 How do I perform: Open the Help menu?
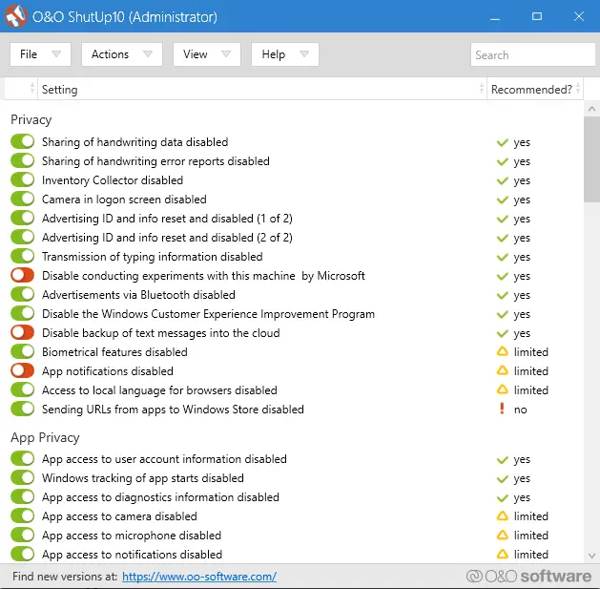284,54
